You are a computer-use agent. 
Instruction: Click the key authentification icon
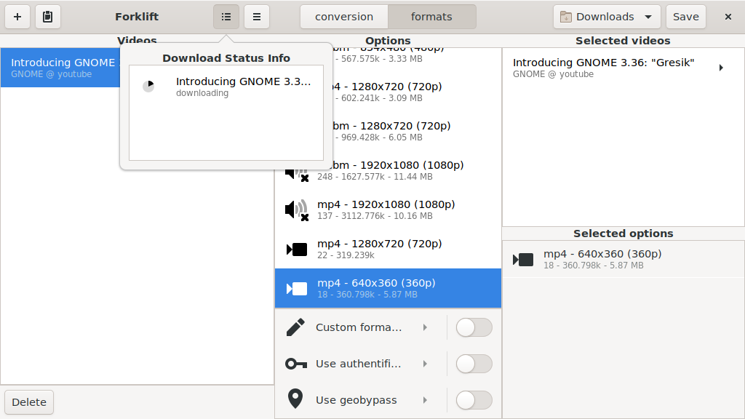click(296, 364)
